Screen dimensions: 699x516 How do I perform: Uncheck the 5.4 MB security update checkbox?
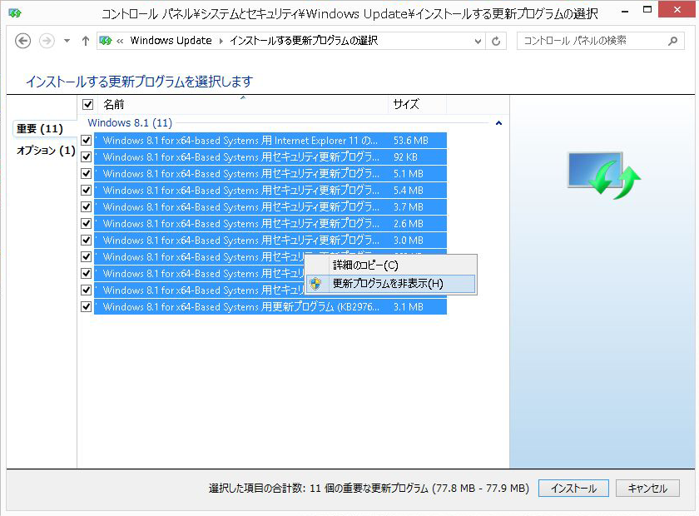[x=87, y=191]
